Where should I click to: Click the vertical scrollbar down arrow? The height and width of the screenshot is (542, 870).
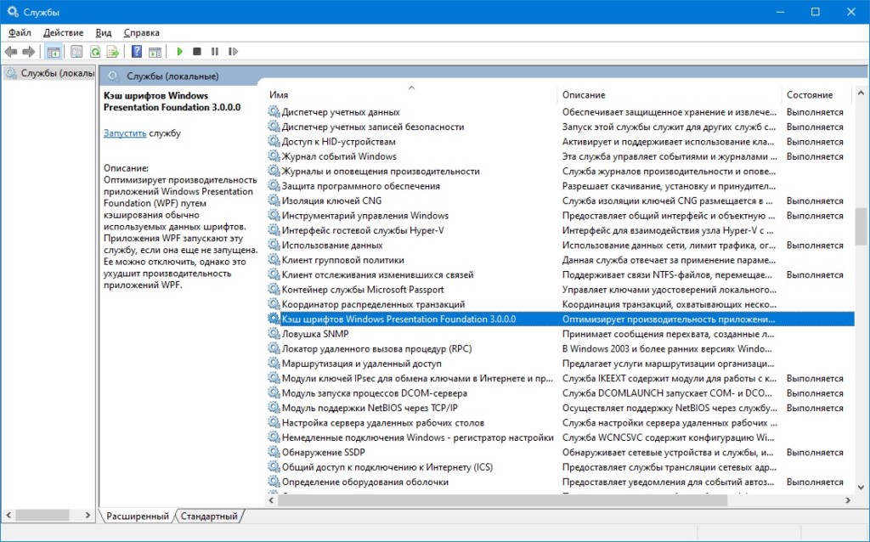tap(862, 487)
